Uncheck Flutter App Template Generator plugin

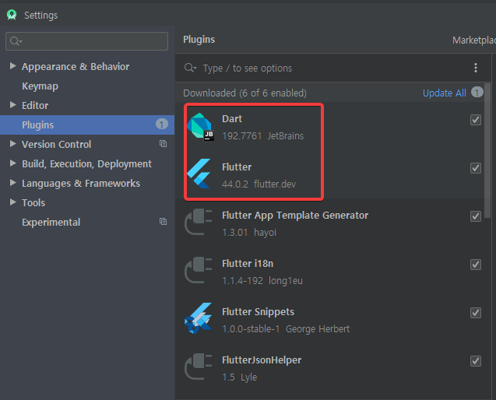(476, 216)
